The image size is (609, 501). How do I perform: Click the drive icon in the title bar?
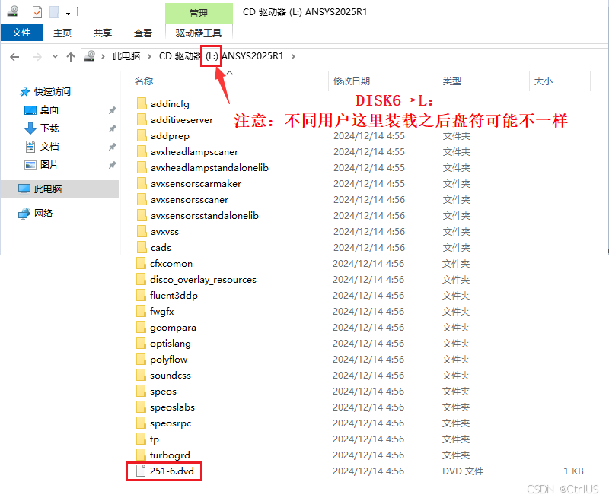pyautogui.click(x=12, y=11)
